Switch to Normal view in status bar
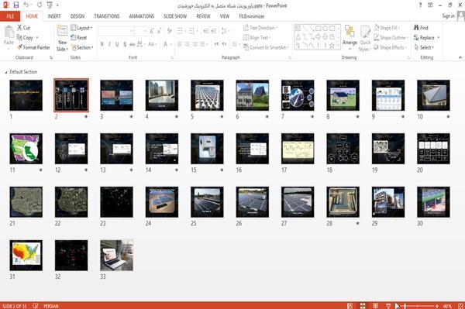 [350, 306]
